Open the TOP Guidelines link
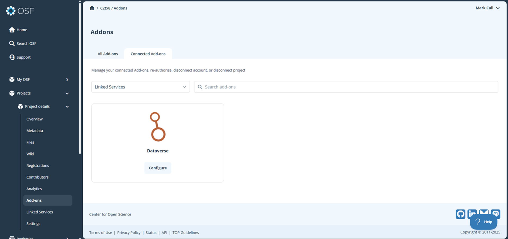Screen dimensions: 508x239 [186, 233]
